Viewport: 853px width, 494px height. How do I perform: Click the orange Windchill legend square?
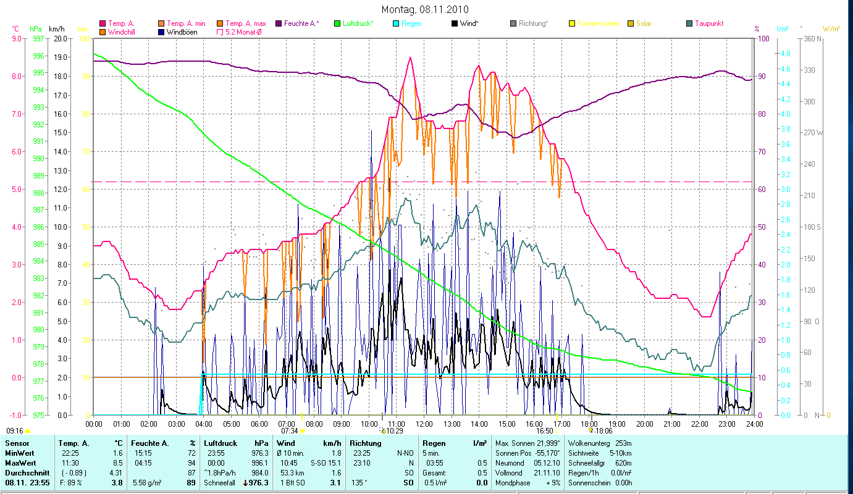click(102, 32)
